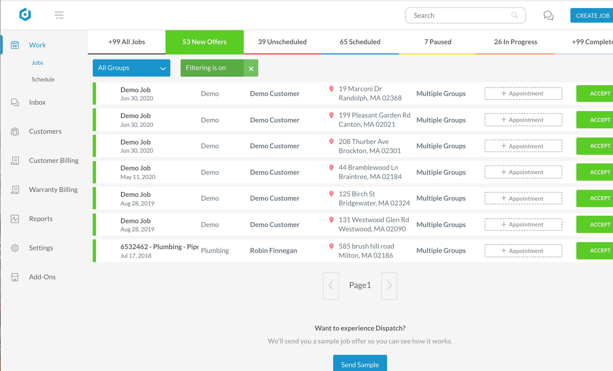This screenshot has width=613, height=371.
Task: Go to previous page arrow
Action: pos(331,286)
